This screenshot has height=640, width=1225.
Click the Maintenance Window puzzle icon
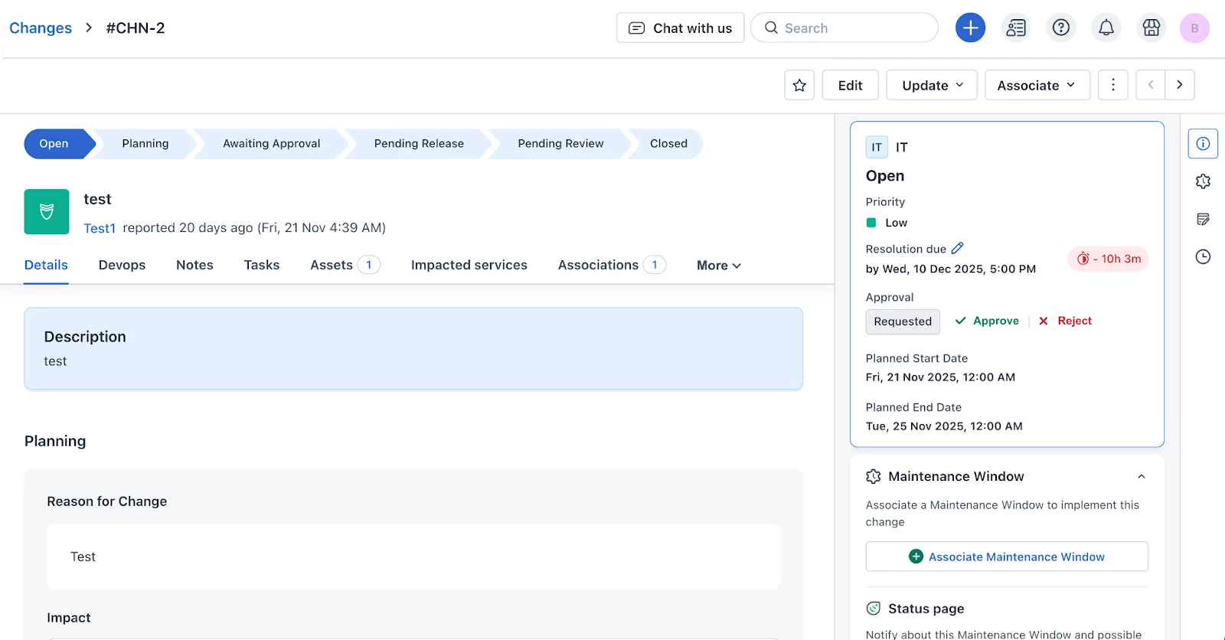click(874, 476)
